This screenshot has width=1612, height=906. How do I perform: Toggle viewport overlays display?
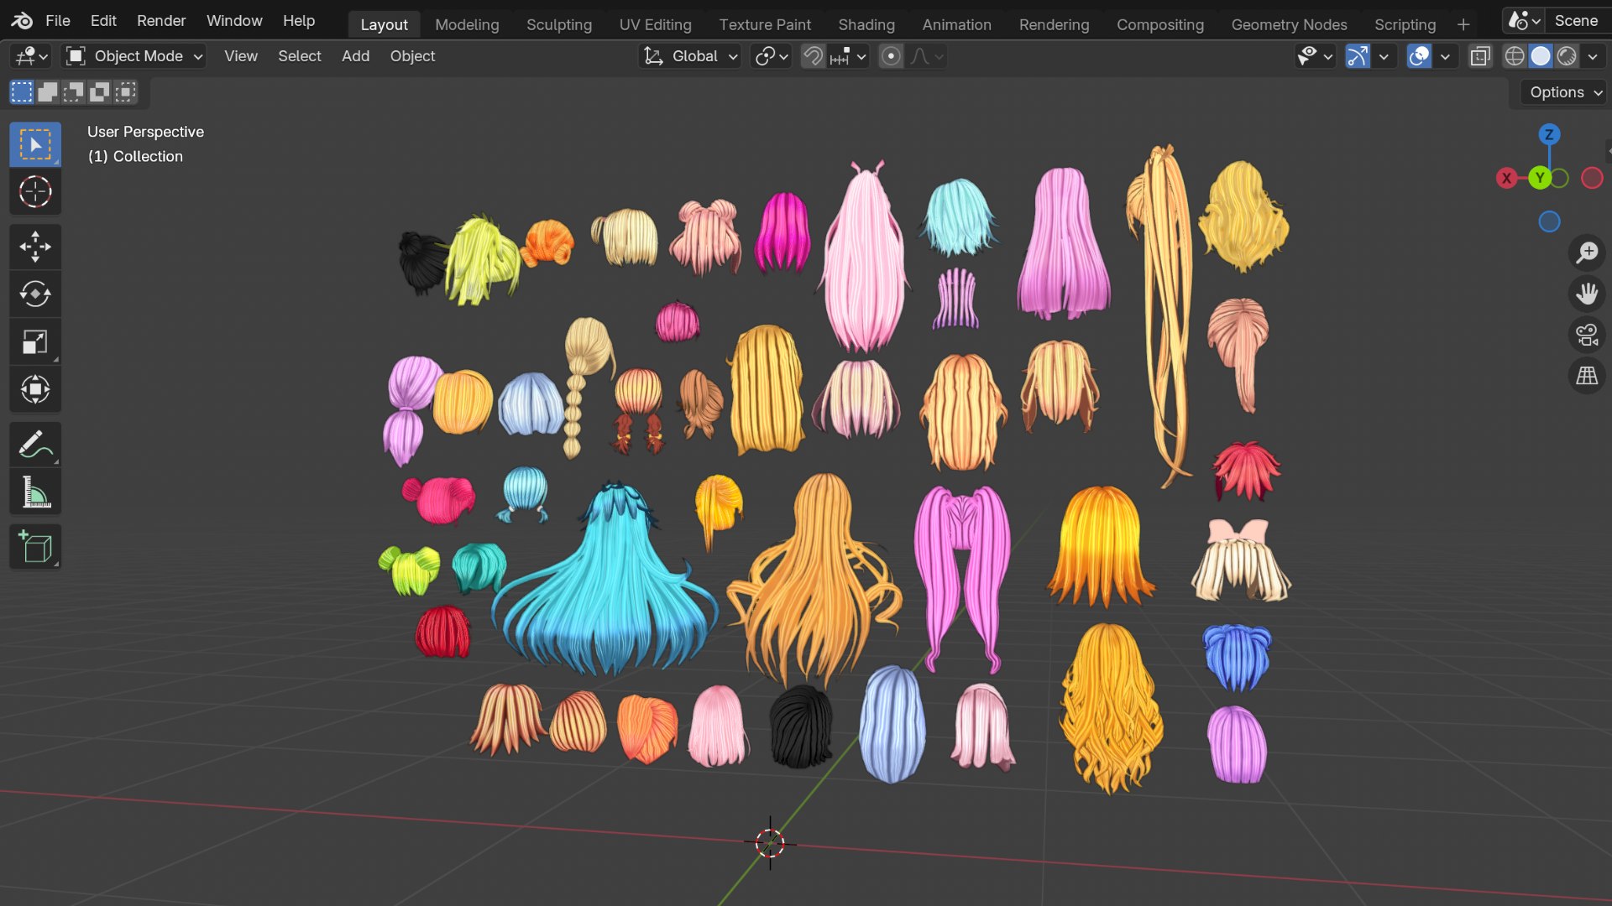(1419, 56)
